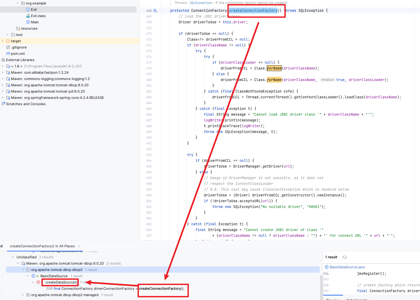Click the highlighted forName on line 478

tap(274, 68)
